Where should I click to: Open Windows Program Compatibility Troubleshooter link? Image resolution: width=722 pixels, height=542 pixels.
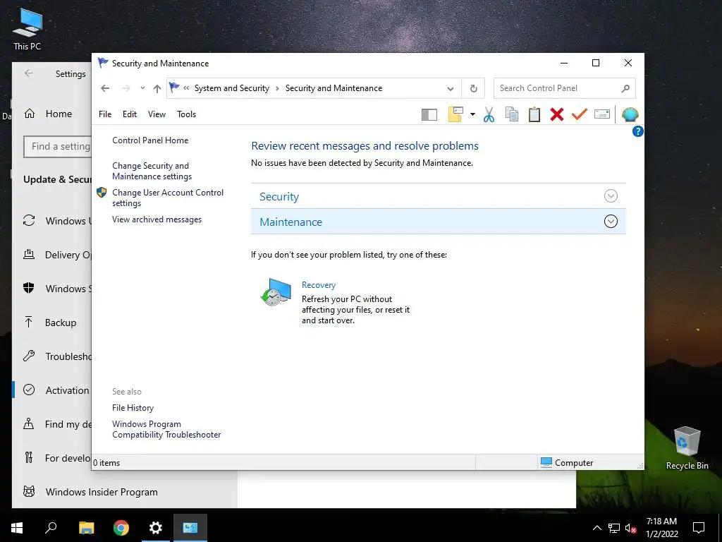166,429
